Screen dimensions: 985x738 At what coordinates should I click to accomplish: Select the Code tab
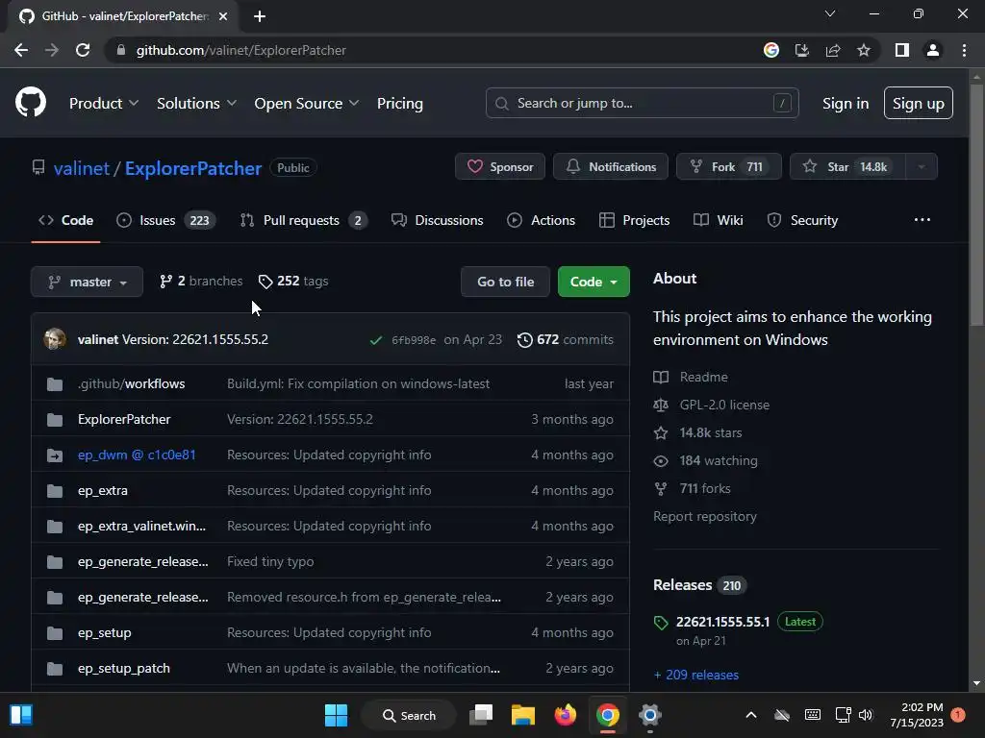(x=66, y=220)
